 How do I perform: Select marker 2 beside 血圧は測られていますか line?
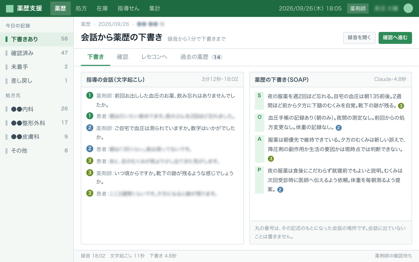pos(90,128)
